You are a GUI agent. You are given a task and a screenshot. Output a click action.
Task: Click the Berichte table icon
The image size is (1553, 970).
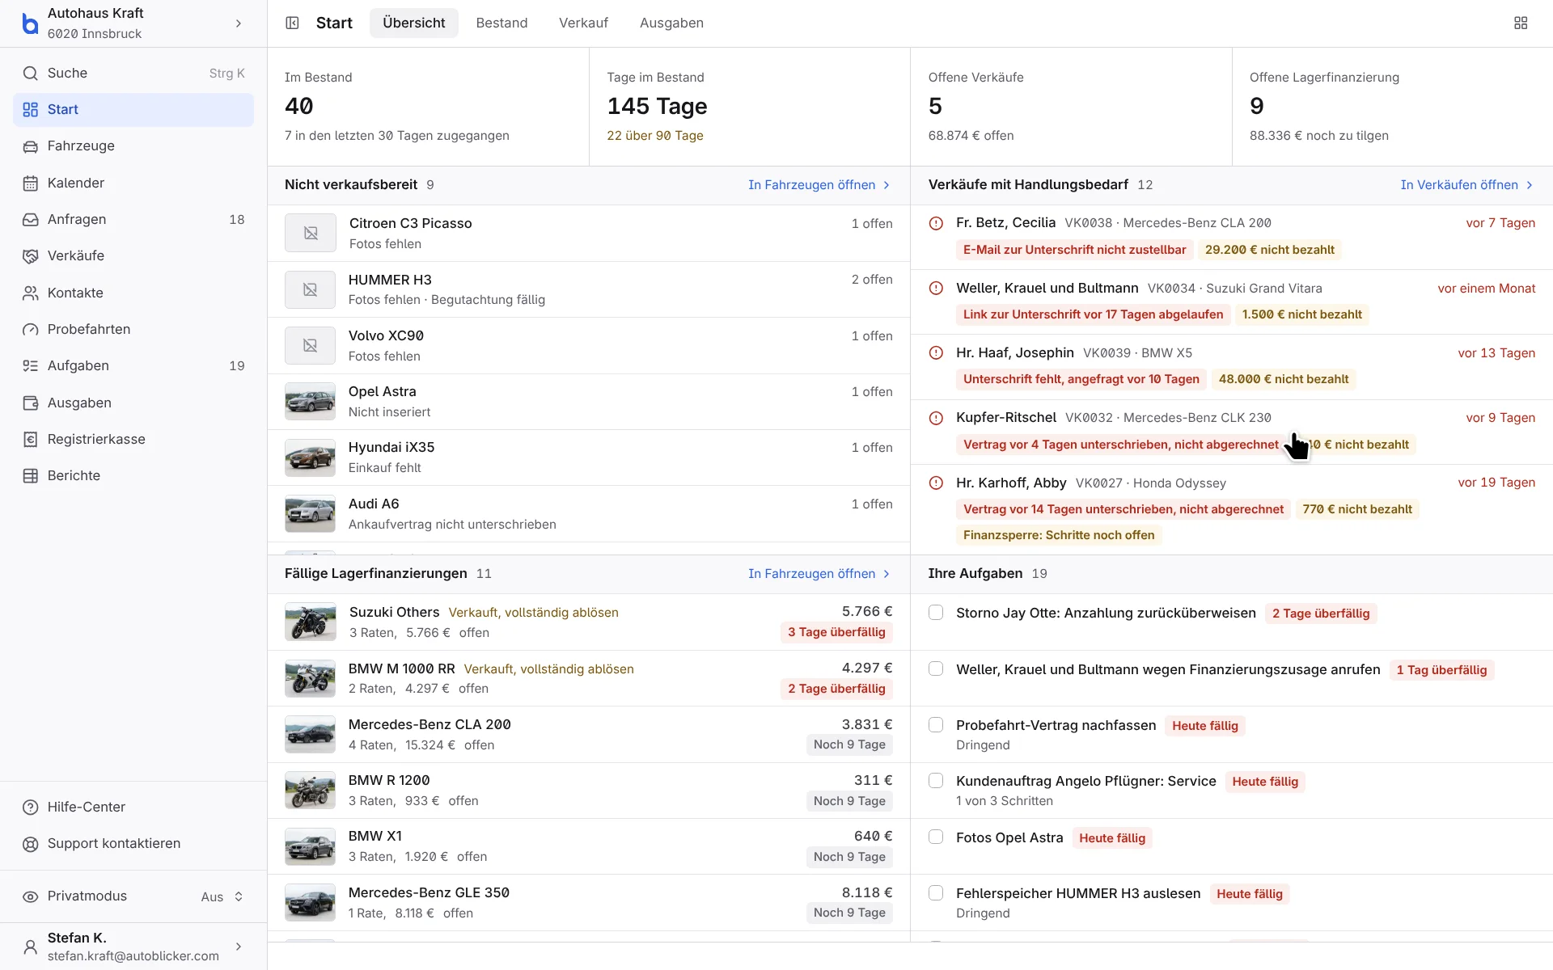[30, 475]
